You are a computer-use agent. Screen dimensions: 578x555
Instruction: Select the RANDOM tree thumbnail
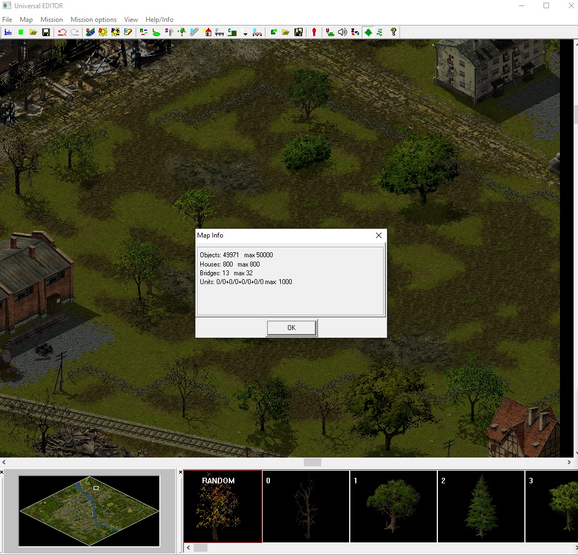223,506
